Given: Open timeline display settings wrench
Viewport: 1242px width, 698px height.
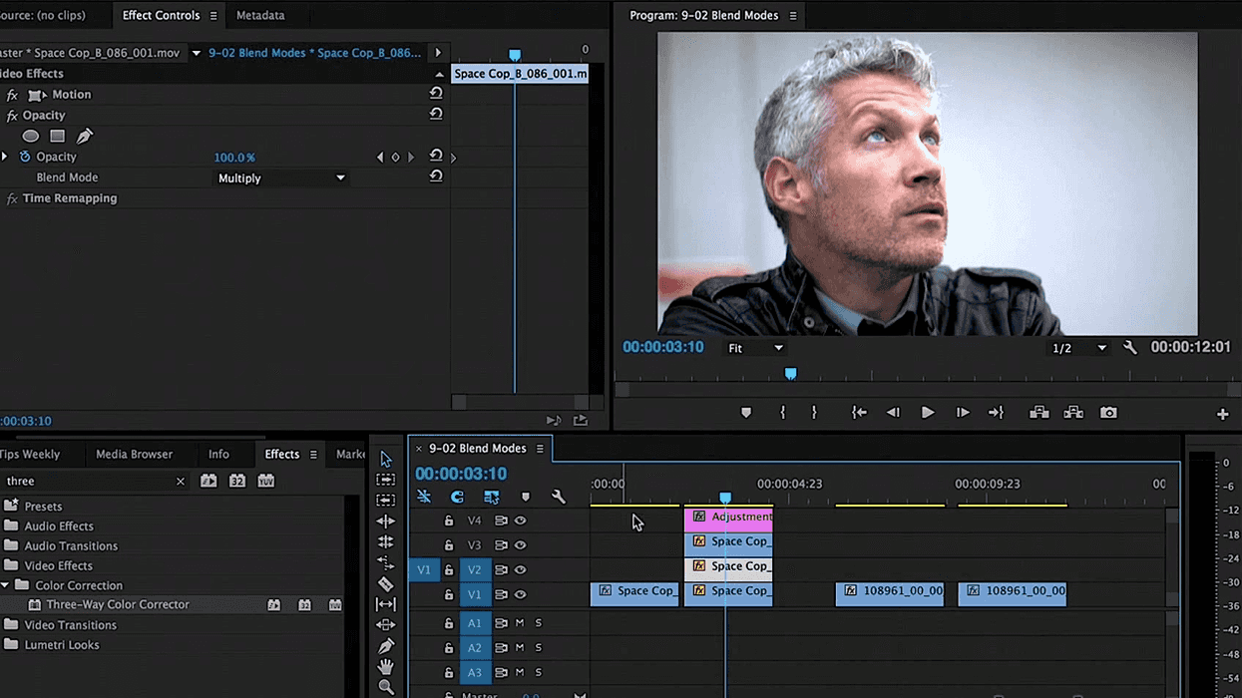Looking at the screenshot, I should [x=559, y=497].
